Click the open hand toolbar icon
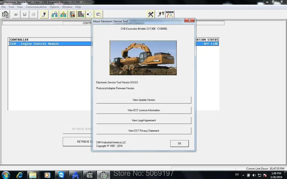Viewport: 287px width, 179px height. [x=98, y=14]
